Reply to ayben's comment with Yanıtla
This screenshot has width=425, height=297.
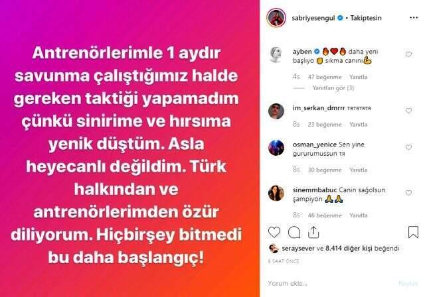[358, 77]
